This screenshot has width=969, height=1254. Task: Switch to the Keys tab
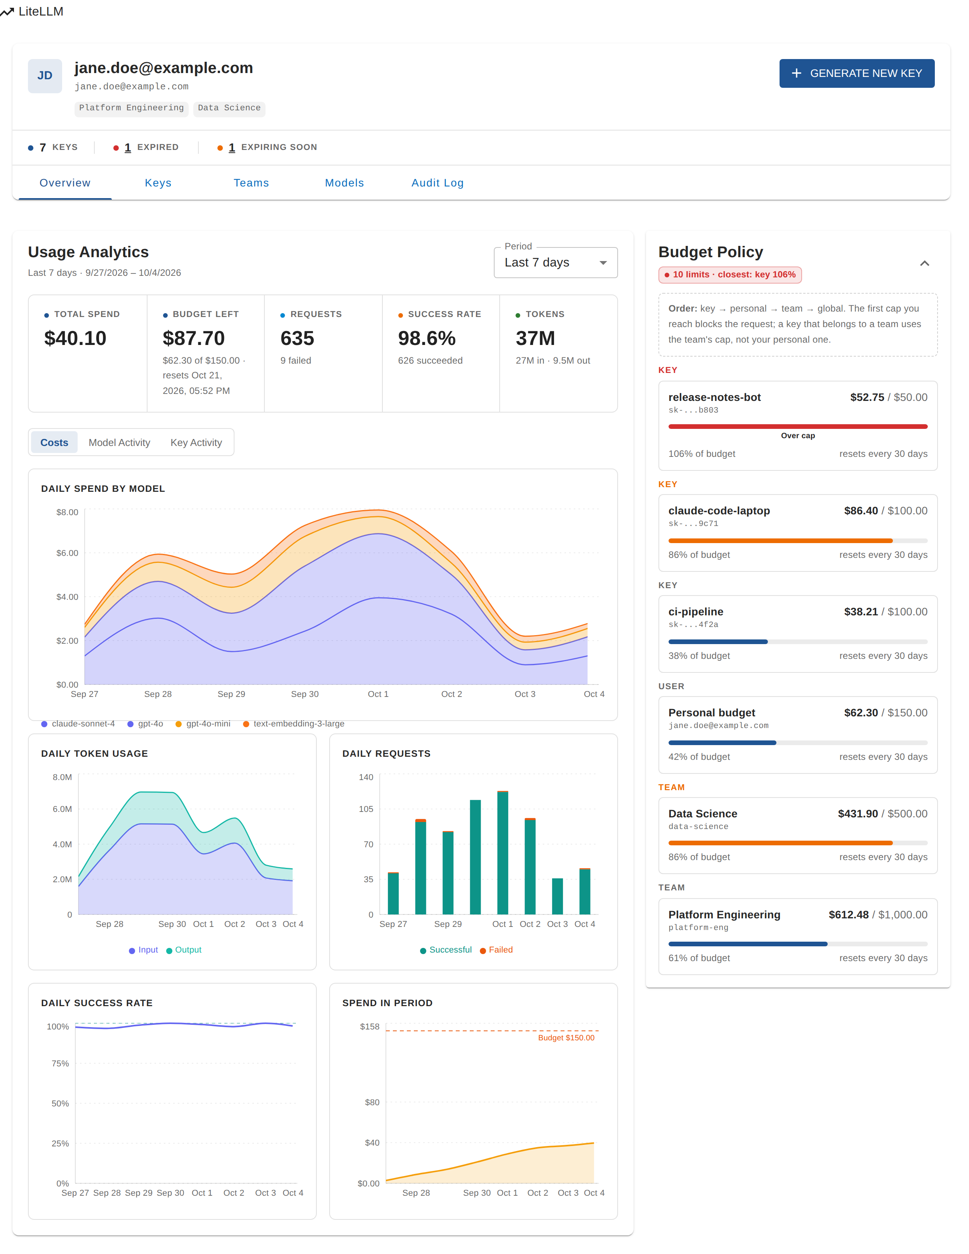(158, 183)
